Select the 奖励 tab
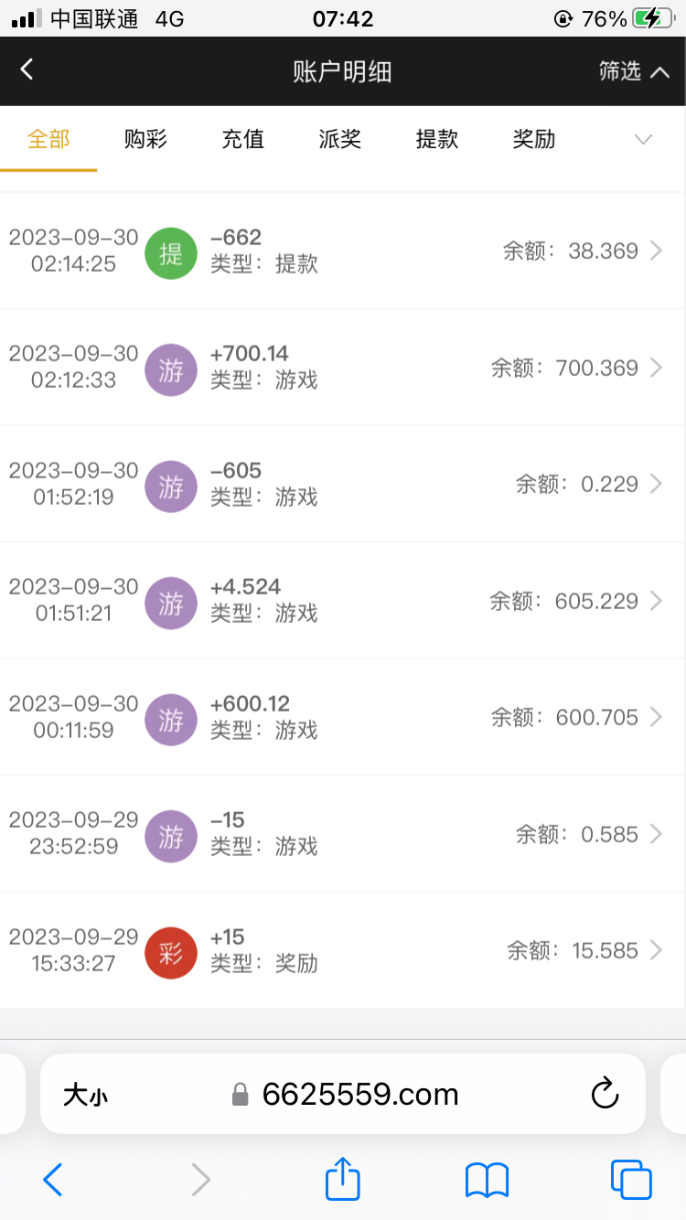This screenshot has height=1220, width=686. point(534,139)
